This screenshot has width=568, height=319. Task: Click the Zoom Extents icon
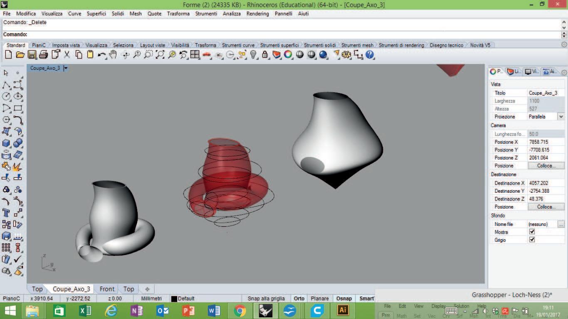click(x=160, y=54)
